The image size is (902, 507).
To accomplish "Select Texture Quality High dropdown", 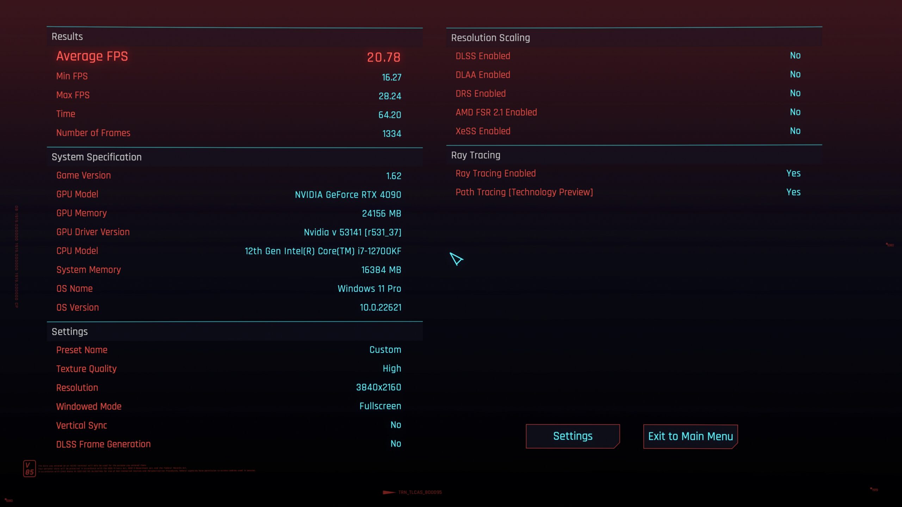I will [x=391, y=368].
